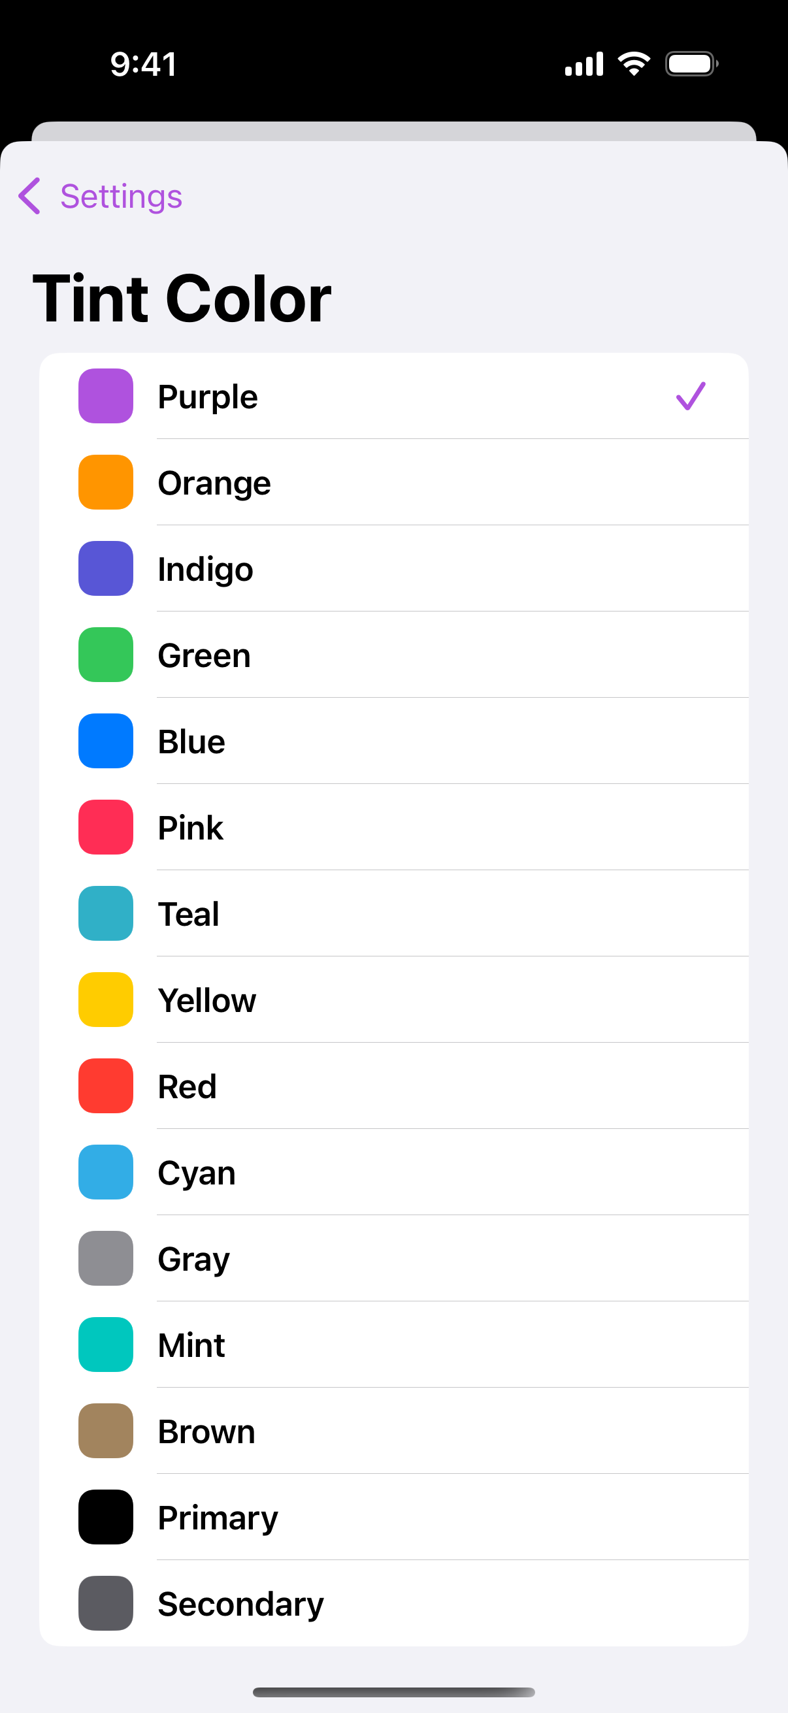Choose Brown as the tint

coord(393,1431)
